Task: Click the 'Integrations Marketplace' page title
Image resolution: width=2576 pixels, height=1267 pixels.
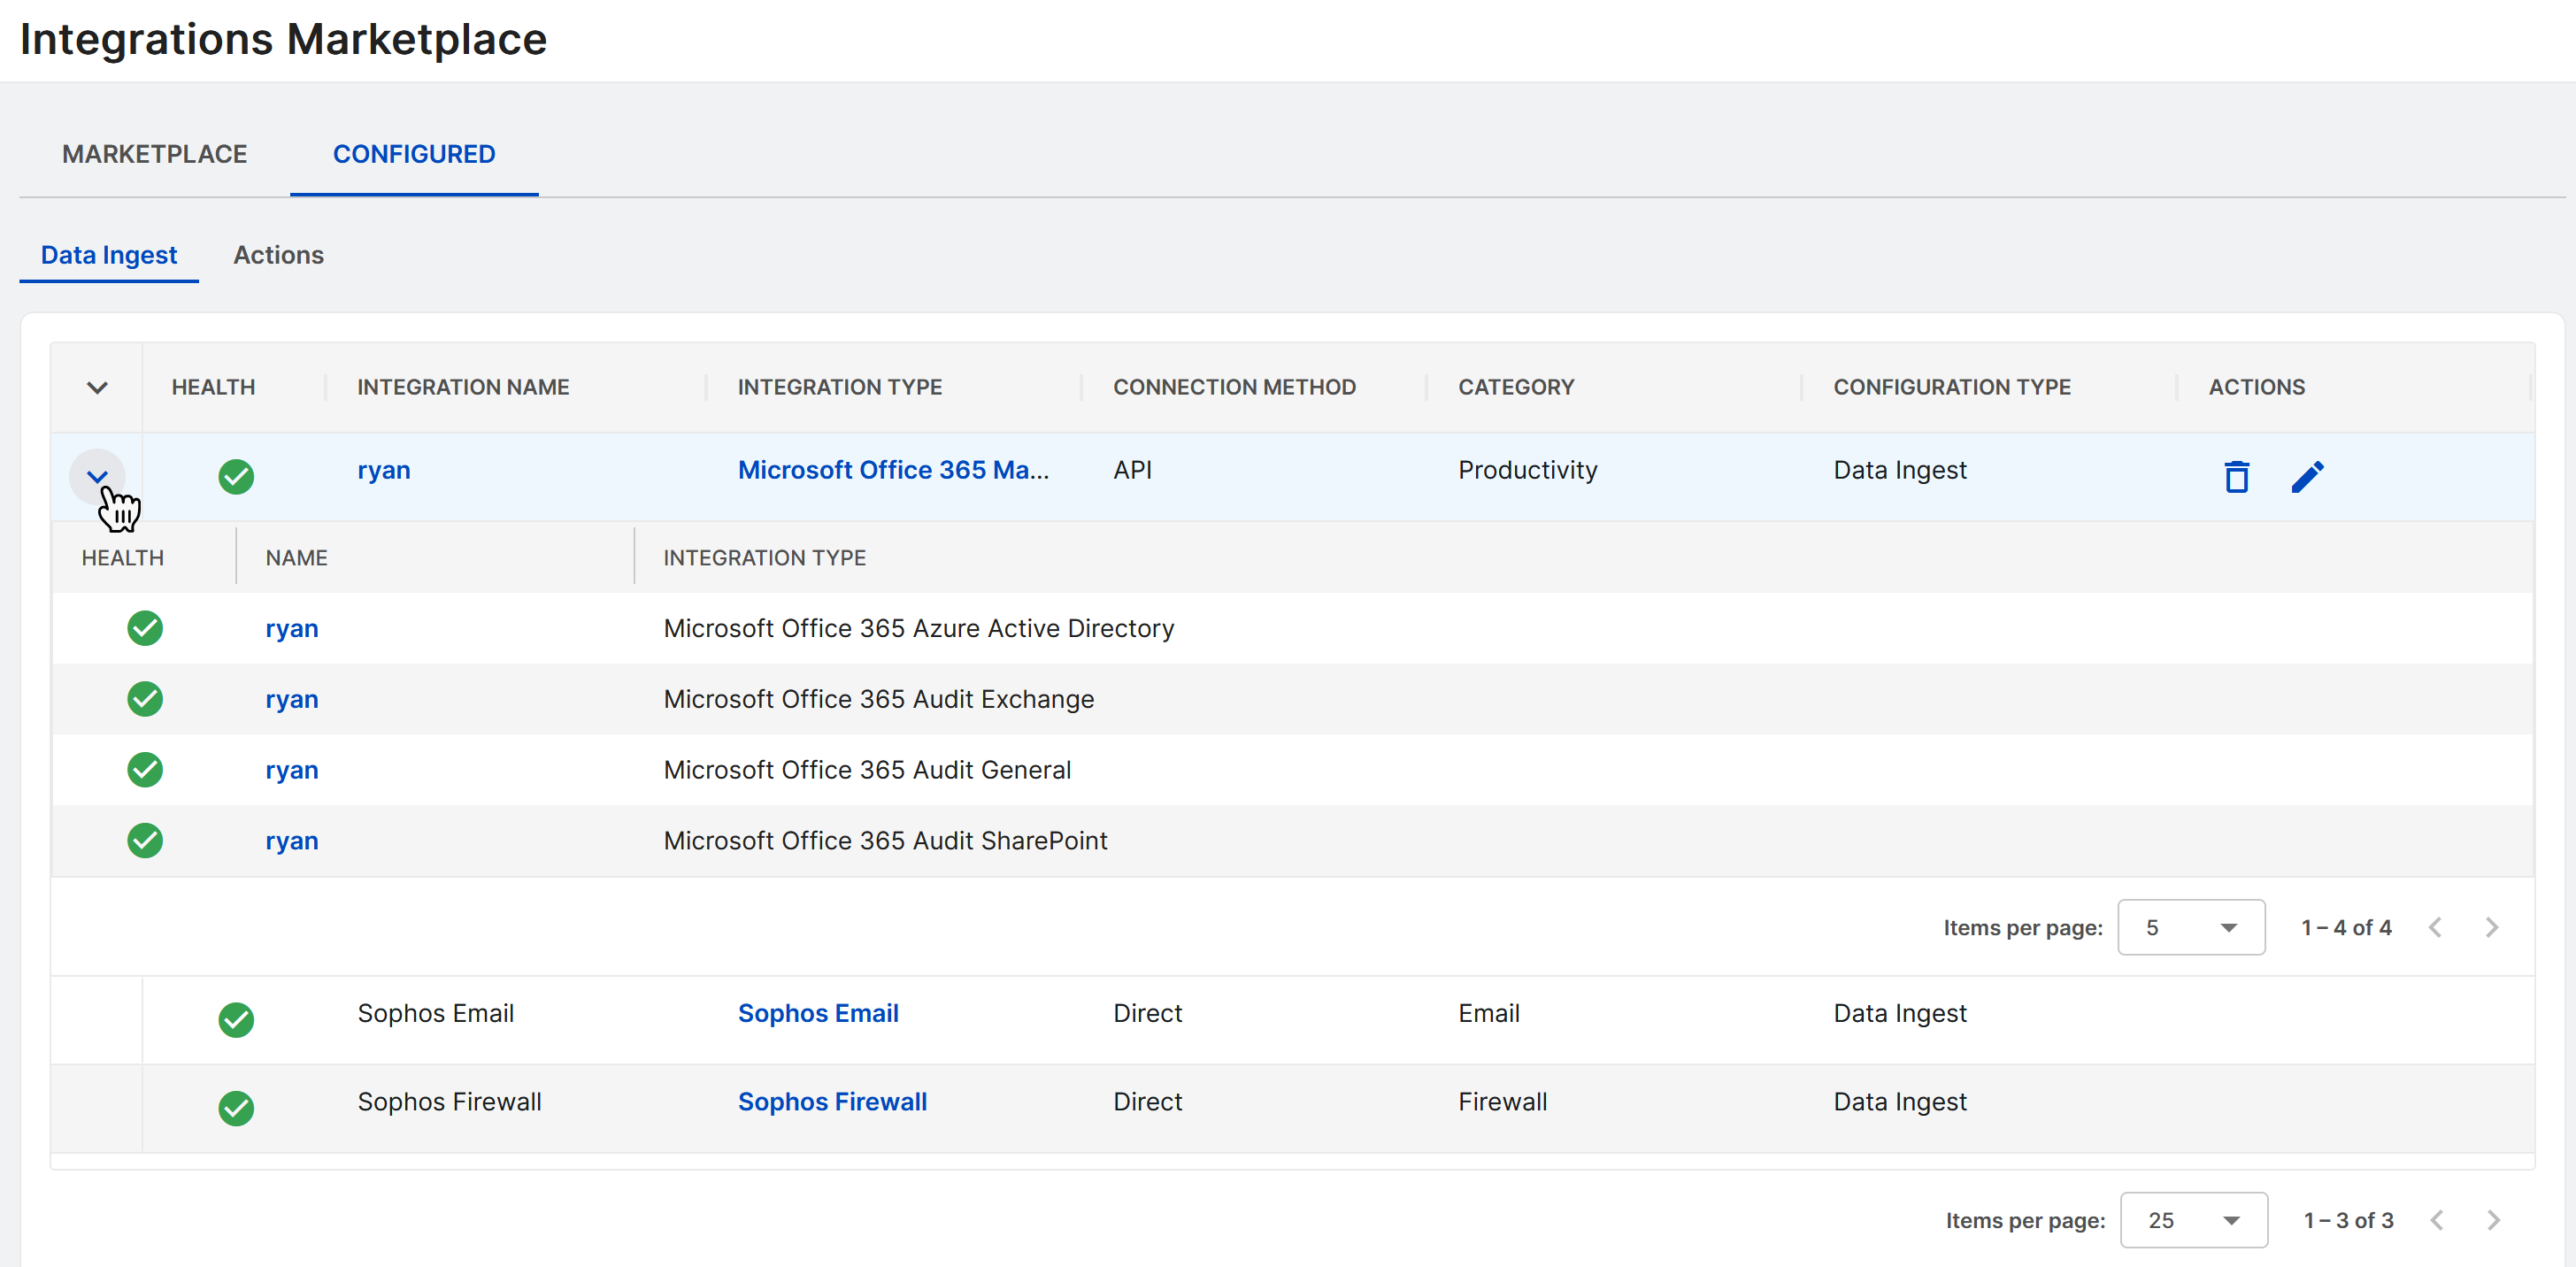Action: click(284, 39)
